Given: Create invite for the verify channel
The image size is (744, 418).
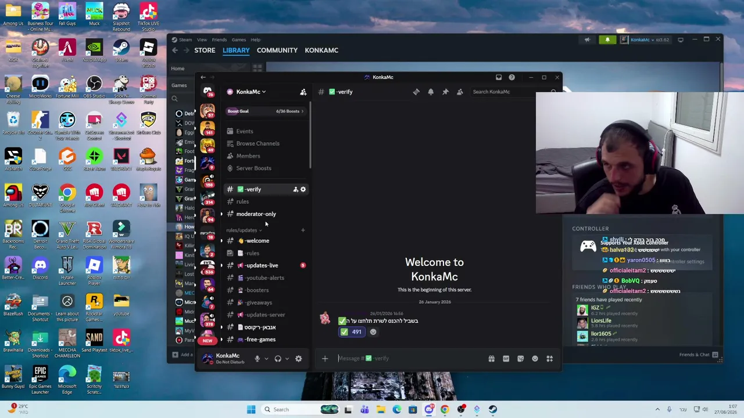Looking at the screenshot, I should tap(295, 189).
